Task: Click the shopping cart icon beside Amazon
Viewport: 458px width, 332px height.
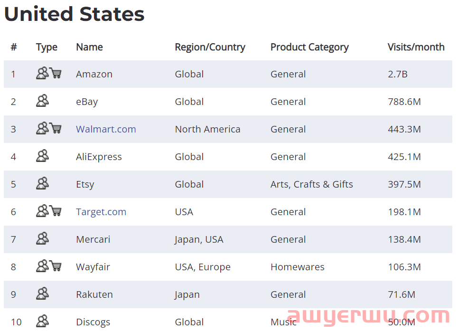Action: (55, 73)
